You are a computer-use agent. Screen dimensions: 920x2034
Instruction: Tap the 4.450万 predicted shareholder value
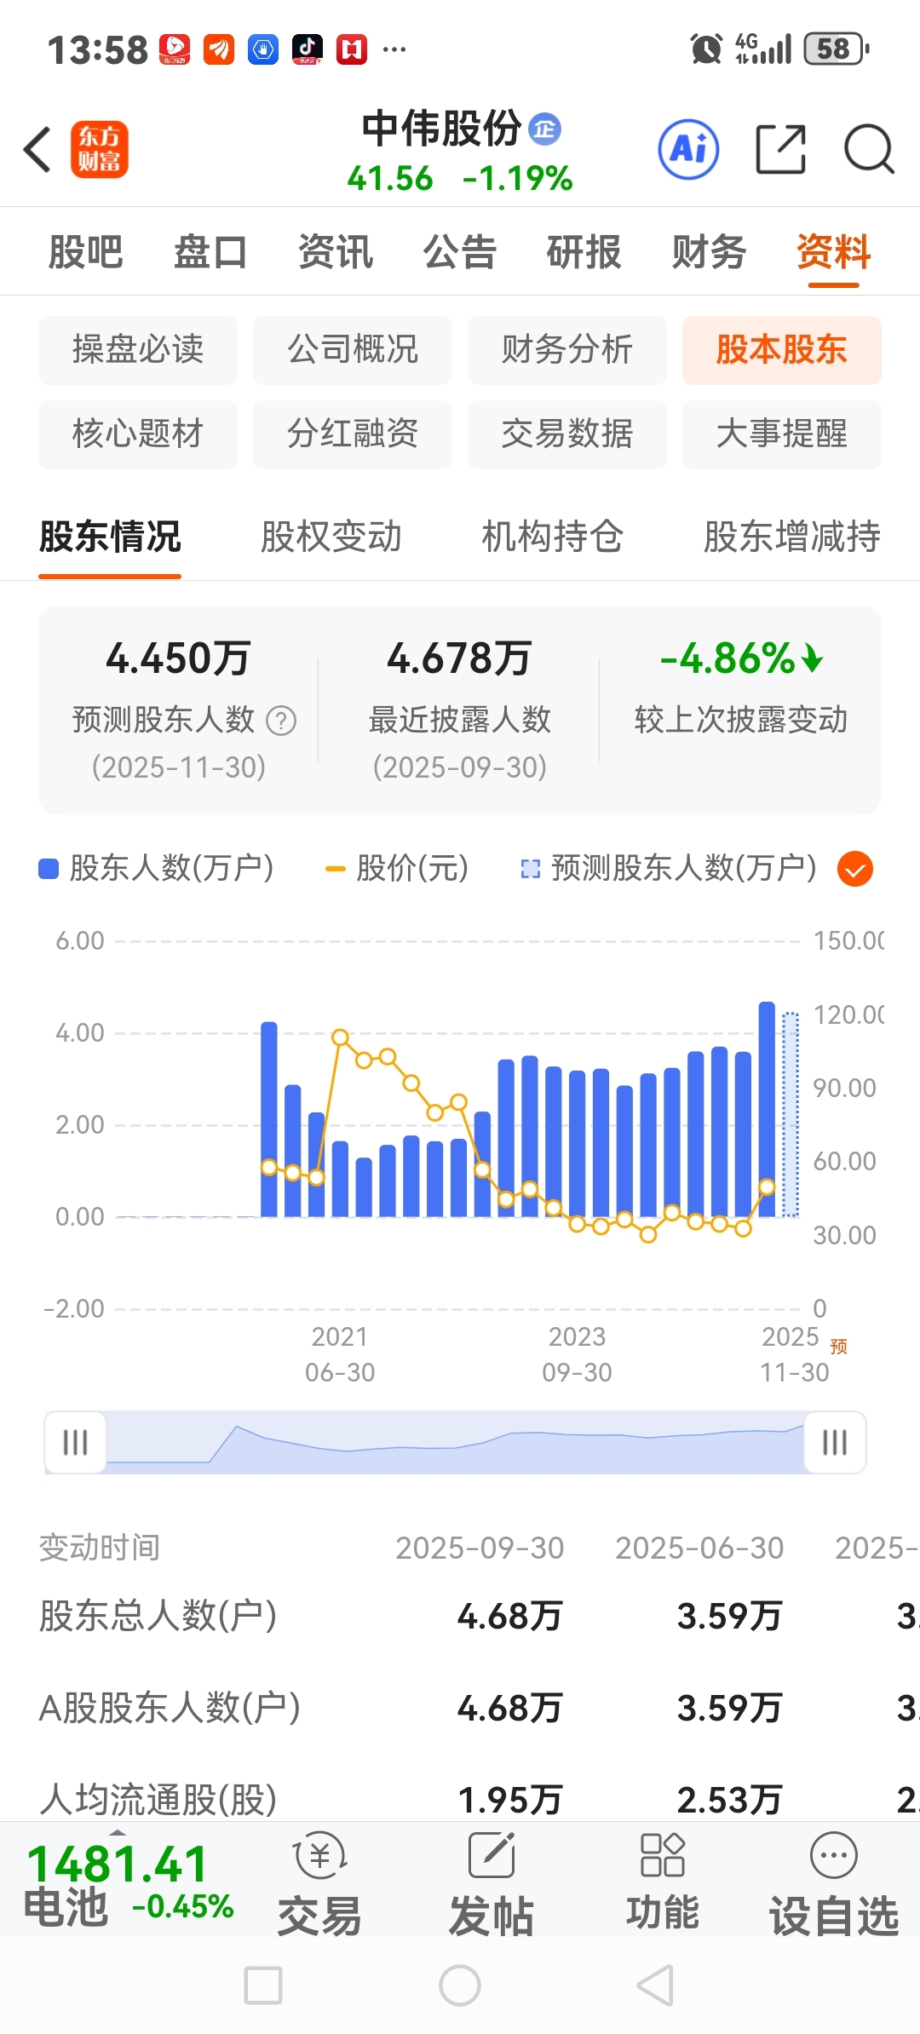tap(178, 658)
